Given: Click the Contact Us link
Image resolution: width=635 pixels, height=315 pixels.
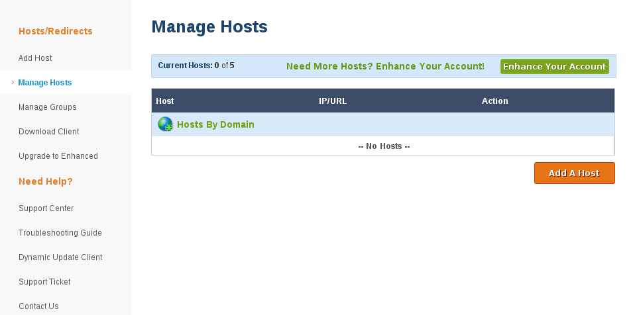Looking at the screenshot, I should (x=38, y=306).
